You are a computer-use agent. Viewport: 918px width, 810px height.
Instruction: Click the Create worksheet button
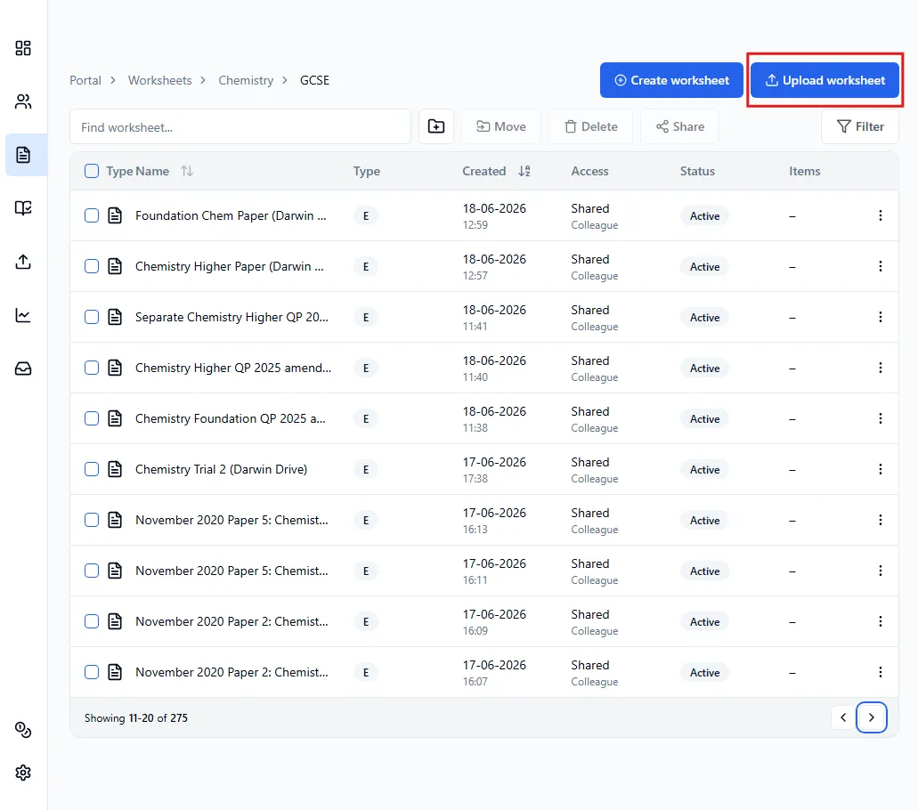671,80
